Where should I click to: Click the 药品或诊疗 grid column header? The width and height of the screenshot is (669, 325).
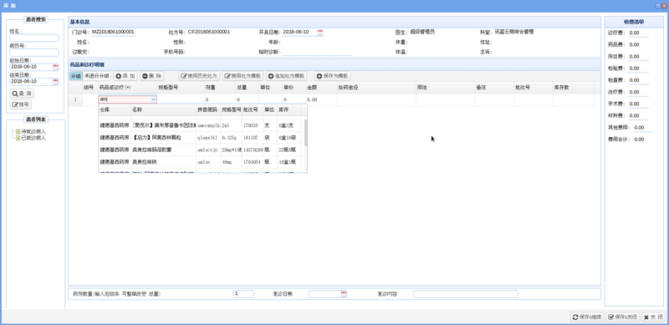[127, 88]
